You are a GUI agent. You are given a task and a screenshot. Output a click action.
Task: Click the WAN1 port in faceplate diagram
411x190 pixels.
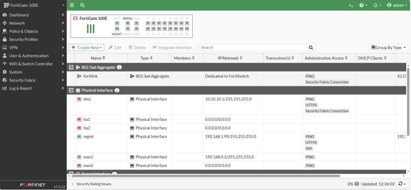(127, 23)
